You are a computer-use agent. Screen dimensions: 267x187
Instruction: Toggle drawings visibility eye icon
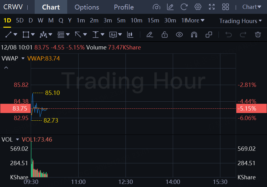tap(179, 35)
